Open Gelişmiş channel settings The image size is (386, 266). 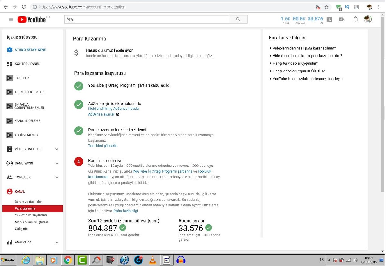click(x=21, y=229)
